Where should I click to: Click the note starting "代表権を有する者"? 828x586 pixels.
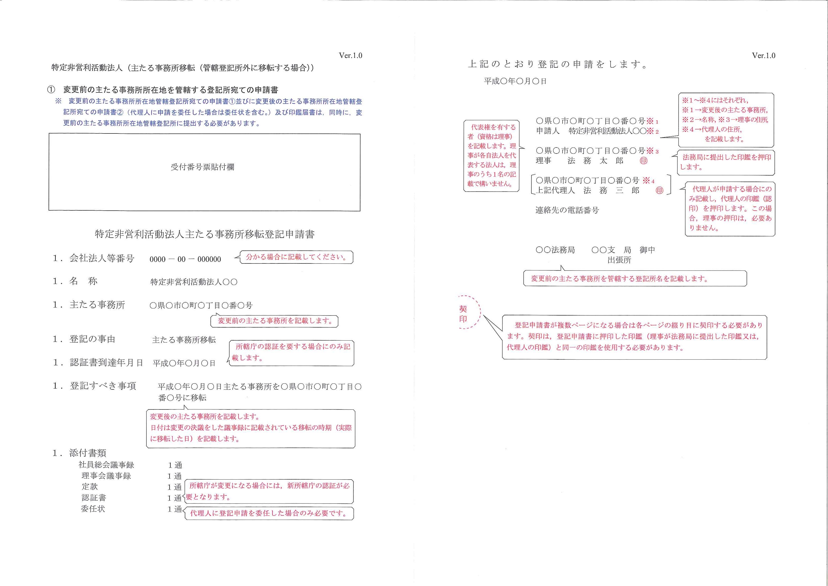[491, 156]
